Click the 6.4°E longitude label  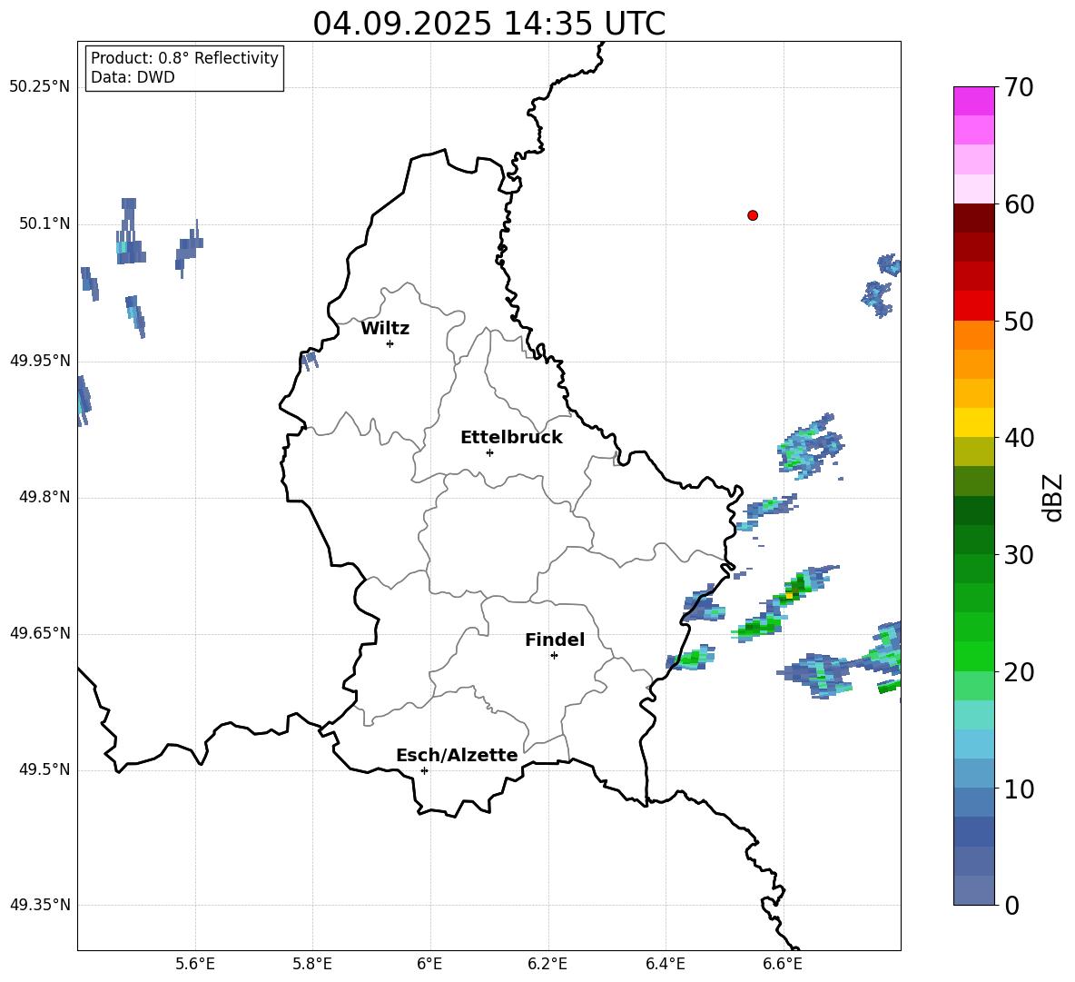[665, 964]
